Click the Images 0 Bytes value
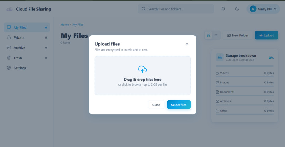285x147 pixels. pos(269,82)
